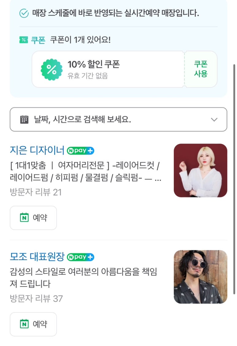Click the Npay plus badge beside 모조 대표원장
Image resolution: width=237 pixels, height=346 pixels.
click(x=80, y=257)
